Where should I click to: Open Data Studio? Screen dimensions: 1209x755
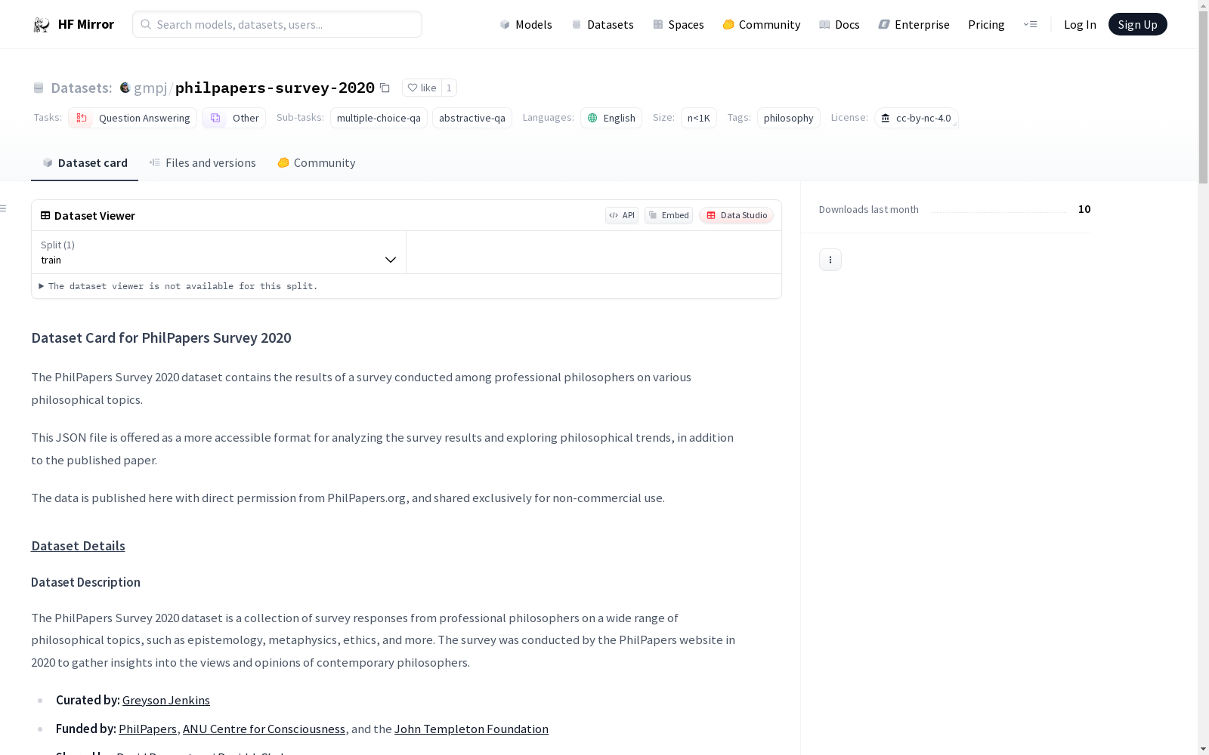pyautogui.click(x=736, y=215)
